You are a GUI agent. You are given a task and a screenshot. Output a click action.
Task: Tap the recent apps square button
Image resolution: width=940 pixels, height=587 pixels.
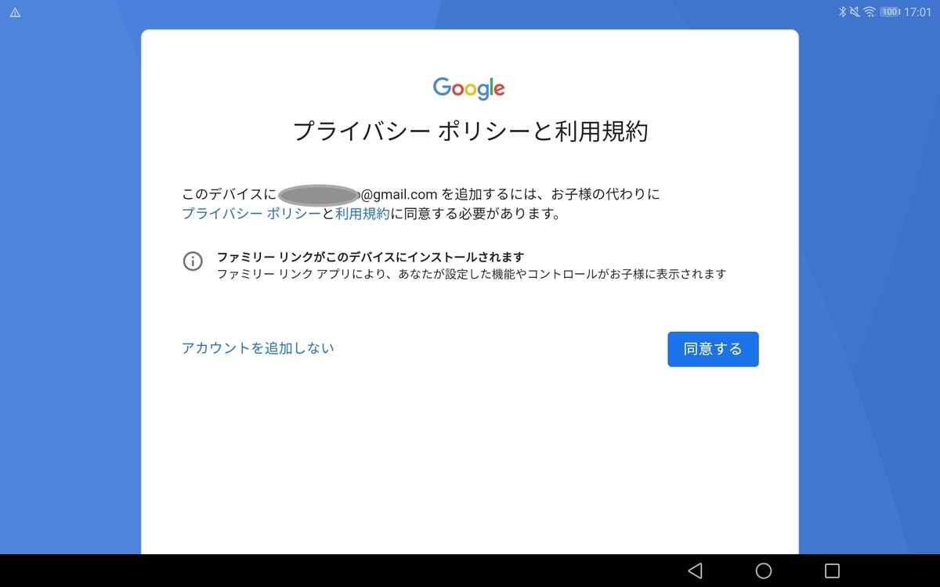point(832,571)
